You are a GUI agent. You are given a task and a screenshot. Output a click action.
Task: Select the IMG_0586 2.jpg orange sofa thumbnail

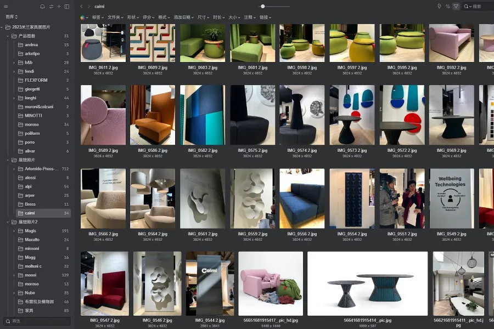(x=153, y=115)
